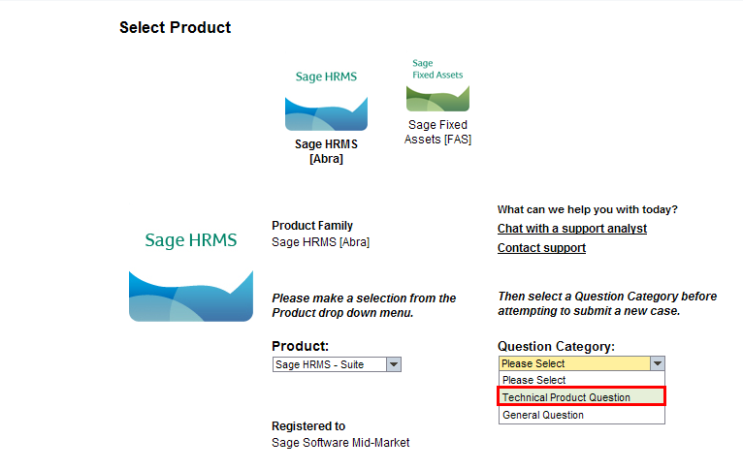
Task: Select the green Sage Fixed Assets wave icon
Action: click(x=436, y=97)
